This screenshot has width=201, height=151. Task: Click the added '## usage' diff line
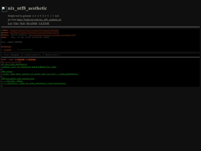[x=7, y=71]
